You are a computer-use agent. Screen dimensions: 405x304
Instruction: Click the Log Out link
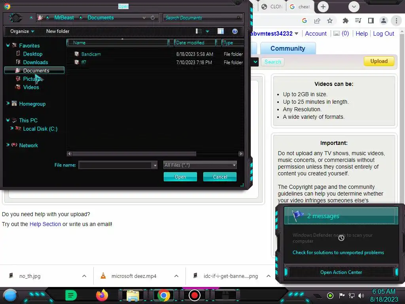[384, 34]
